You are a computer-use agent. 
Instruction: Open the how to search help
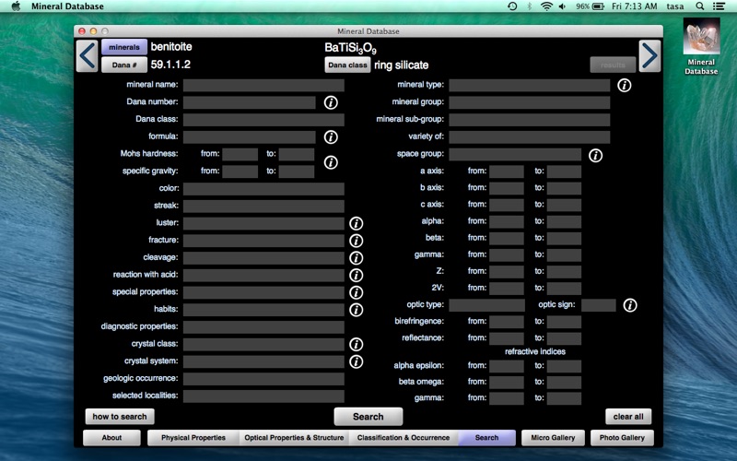[120, 417]
